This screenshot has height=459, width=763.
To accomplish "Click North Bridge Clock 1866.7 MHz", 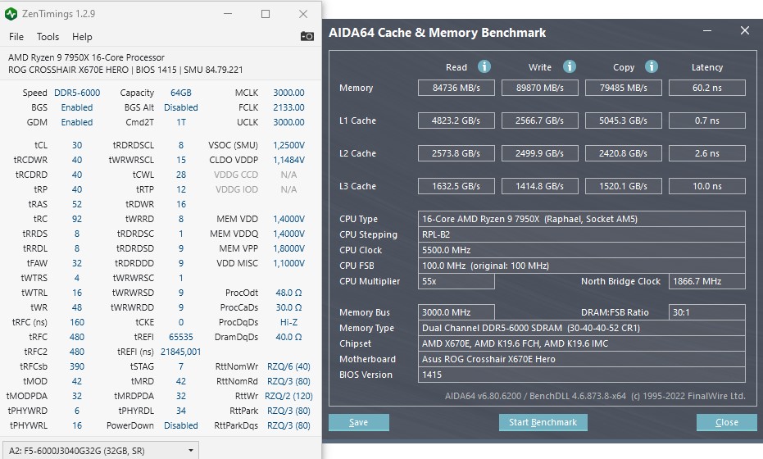I will [707, 281].
